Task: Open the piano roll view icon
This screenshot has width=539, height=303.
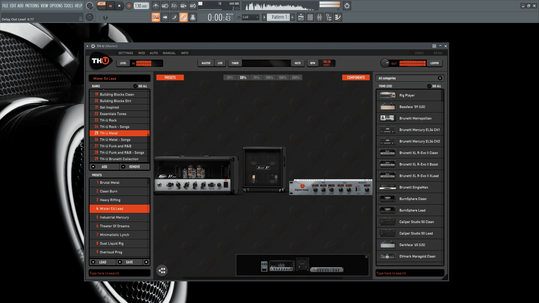Action: pos(338,17)
